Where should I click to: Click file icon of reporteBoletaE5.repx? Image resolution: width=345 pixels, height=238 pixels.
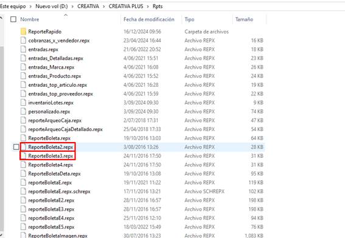point(23,227)
